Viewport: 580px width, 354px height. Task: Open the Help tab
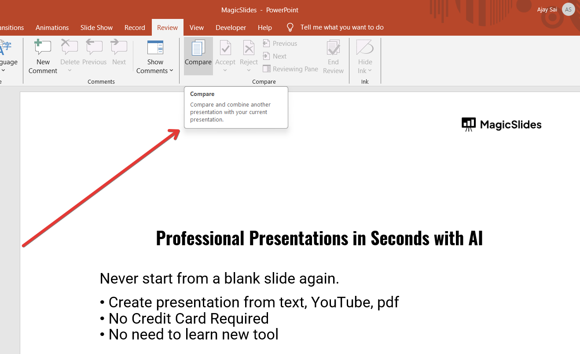[x=264, y=27]
